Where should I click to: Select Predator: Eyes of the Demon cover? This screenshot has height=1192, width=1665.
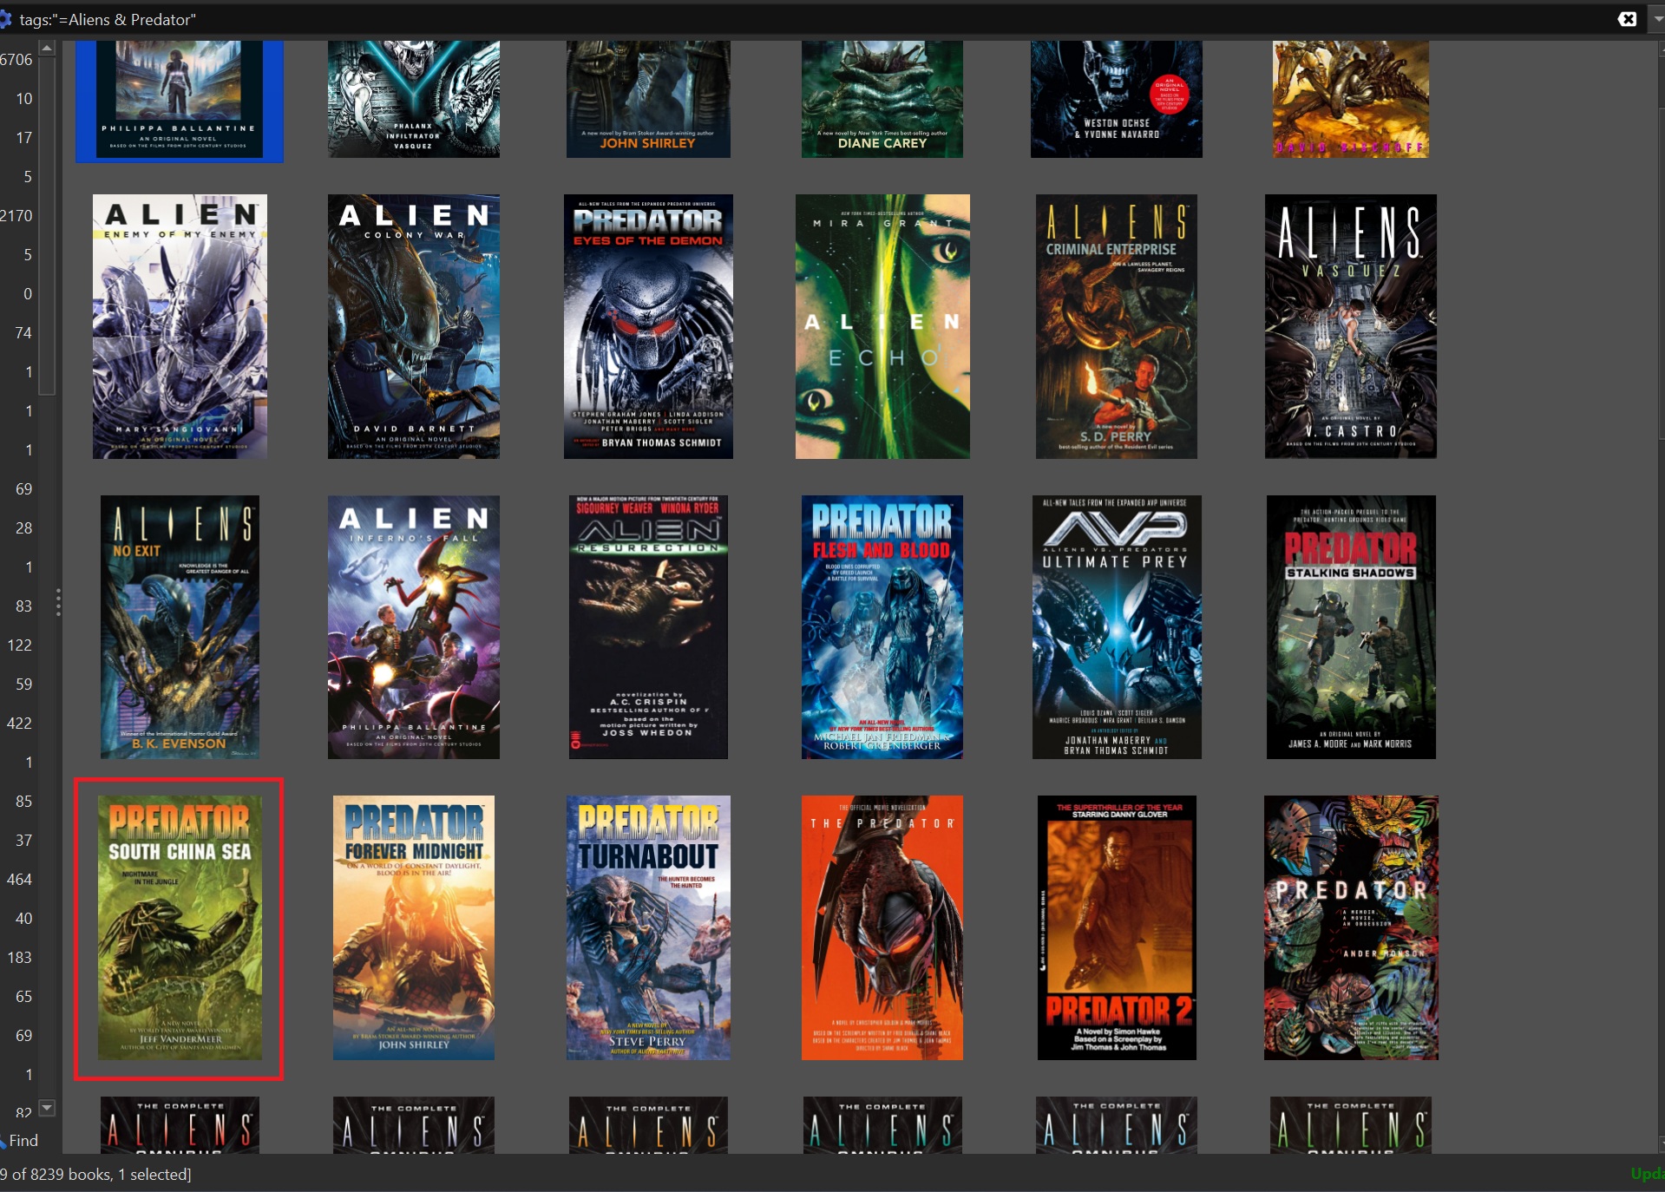coord(648,326)
